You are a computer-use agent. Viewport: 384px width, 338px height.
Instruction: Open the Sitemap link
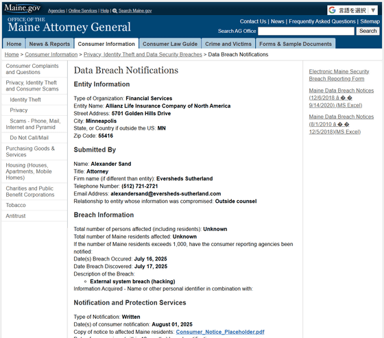pos(370,21)
